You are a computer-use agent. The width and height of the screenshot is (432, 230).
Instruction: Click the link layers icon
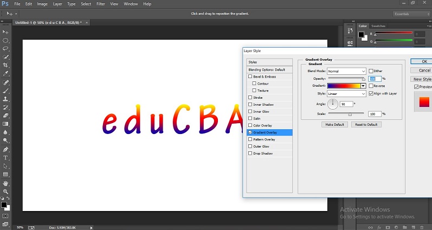[371, 227]
